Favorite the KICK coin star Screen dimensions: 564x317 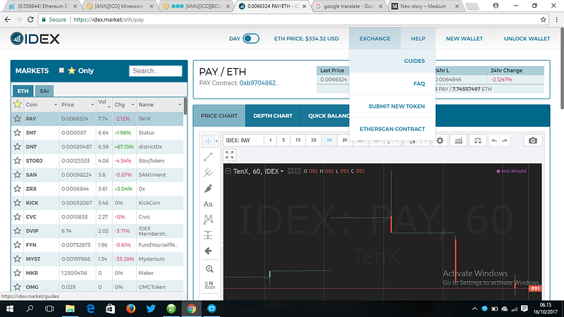(x=17, y=203)
